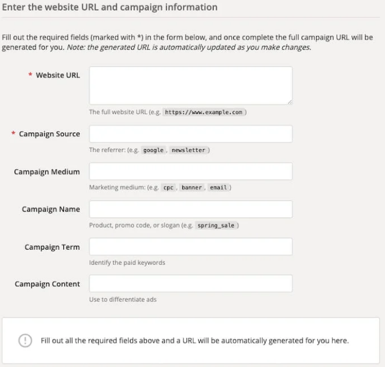385x367 pixels.
Task: Click the google example code tag
Action: click(153, 150)
